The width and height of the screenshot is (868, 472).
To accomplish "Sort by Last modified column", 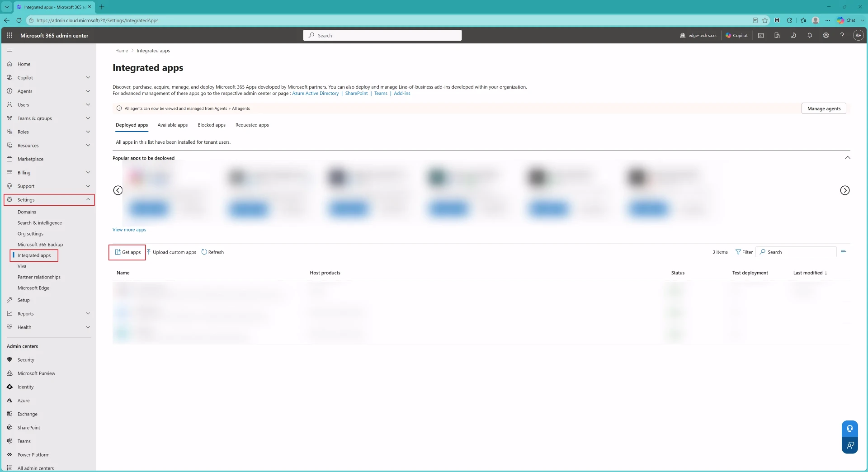I will tap(810, 273).
